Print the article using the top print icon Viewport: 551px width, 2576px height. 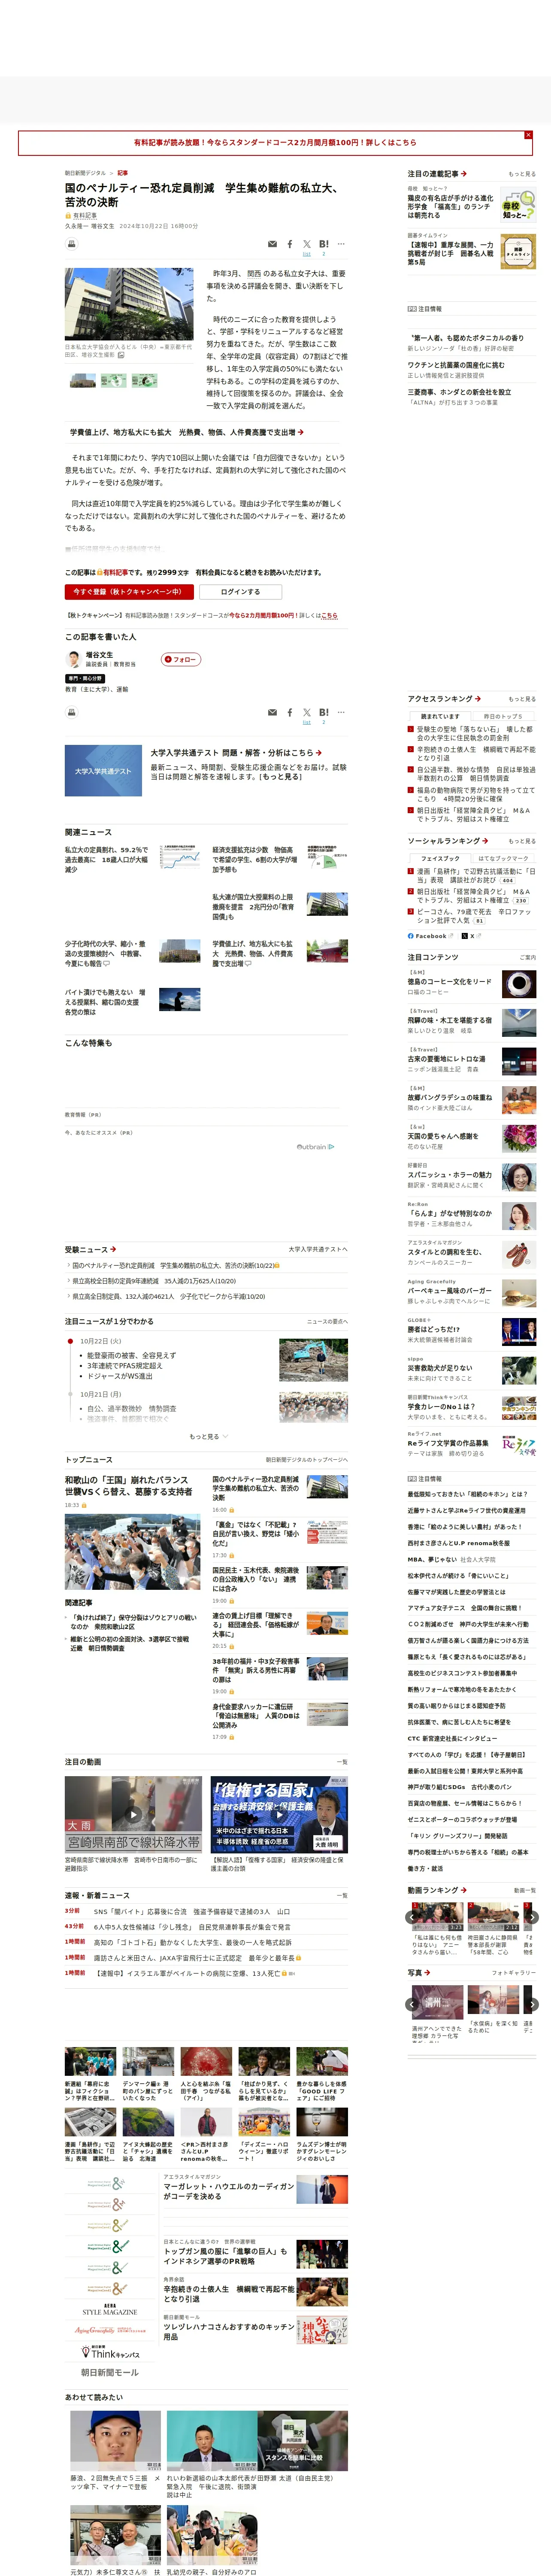(x=72, y=244)
